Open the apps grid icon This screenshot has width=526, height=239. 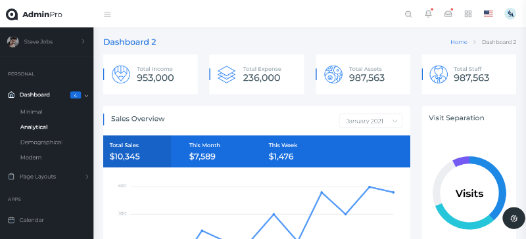click(468, 14)
